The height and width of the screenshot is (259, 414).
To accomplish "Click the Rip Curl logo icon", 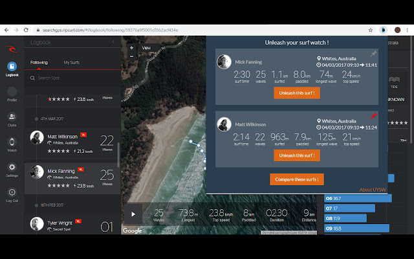I will point(12,49).
